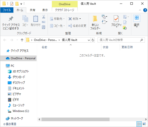This screenshot has width=148, height=127.
Task: Open ダウンロード folder in sidebar
Action: (19, 77)
